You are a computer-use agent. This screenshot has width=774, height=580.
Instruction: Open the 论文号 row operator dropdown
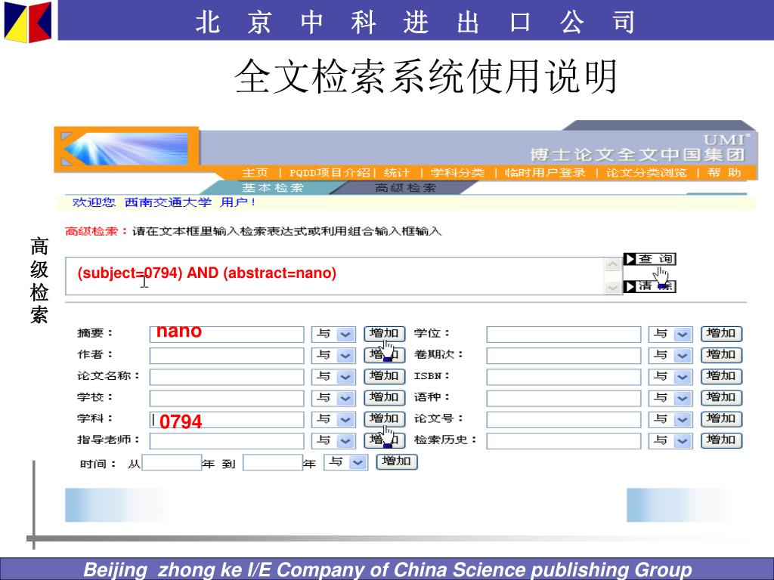coord(670,420)
